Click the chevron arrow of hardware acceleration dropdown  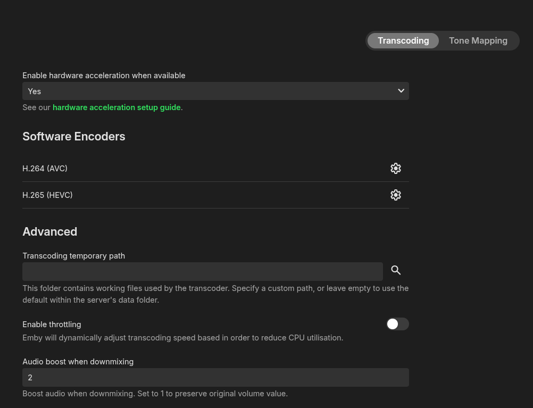pos(401,91)
